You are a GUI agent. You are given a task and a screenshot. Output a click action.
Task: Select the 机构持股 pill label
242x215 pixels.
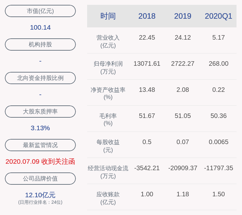coord(40,44)
